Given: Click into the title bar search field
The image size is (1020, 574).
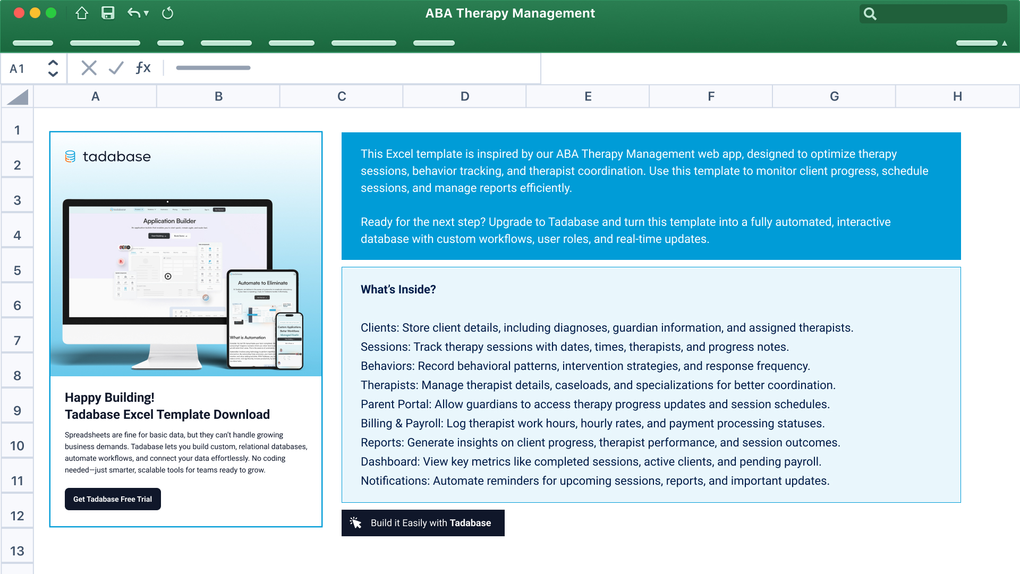Looking at the screenshot, I should 933,14.
